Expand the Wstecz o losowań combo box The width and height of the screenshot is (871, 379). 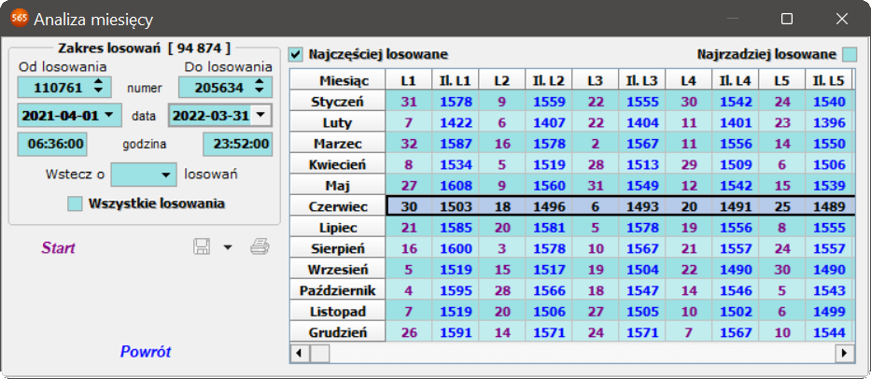tap(165, 175)
